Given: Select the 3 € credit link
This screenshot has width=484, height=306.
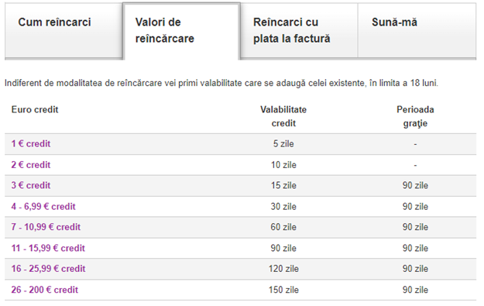Looking at the screenshot, I should click(31, 186).
